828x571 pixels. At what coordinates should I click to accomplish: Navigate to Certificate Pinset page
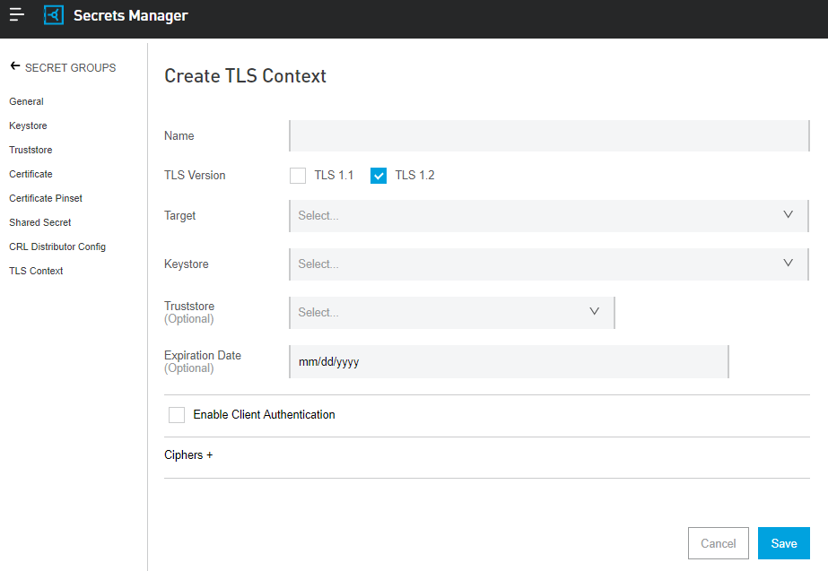(x=46, y=198)
